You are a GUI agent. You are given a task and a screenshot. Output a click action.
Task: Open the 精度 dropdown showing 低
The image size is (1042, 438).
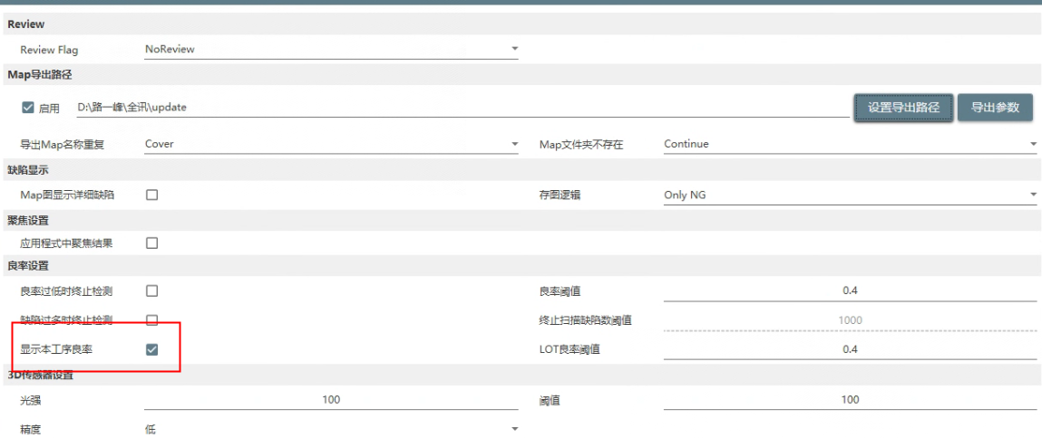coord(331,429)
